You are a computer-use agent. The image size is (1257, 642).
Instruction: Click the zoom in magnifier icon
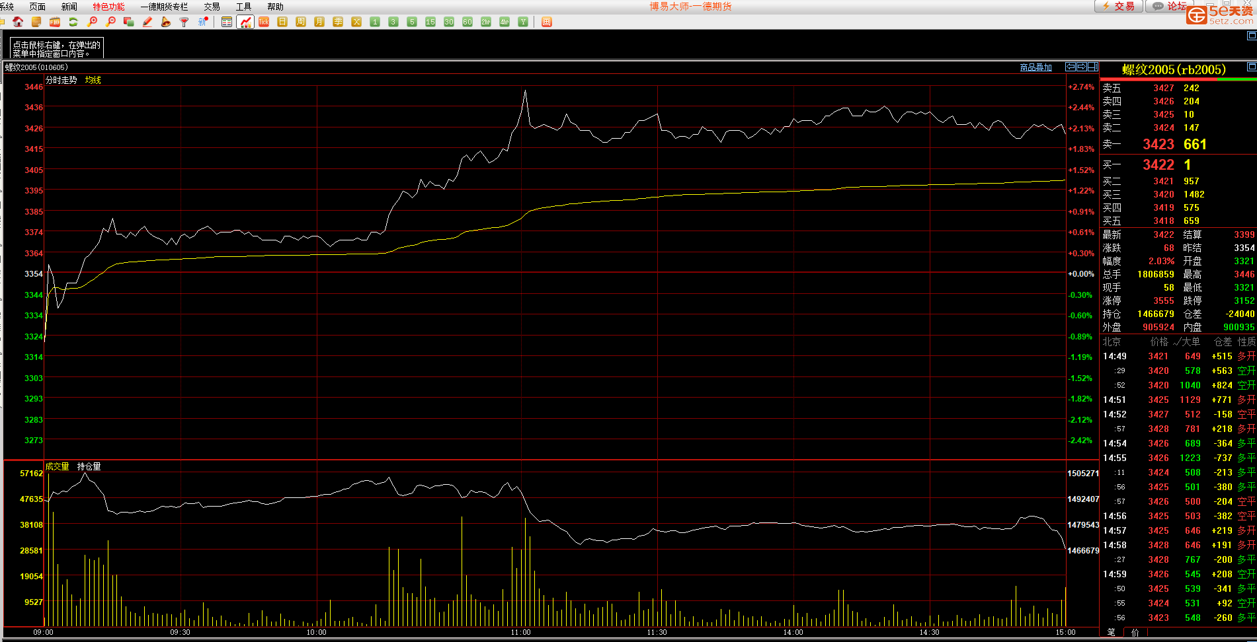point(92,22)
